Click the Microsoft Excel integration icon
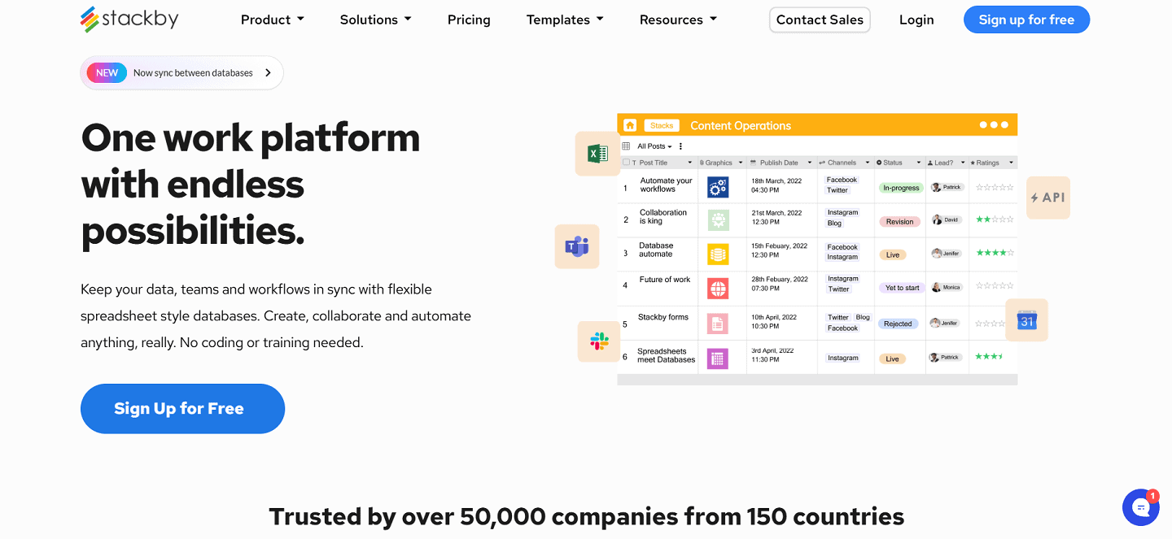1172x539 pixels. coord(597,153)
